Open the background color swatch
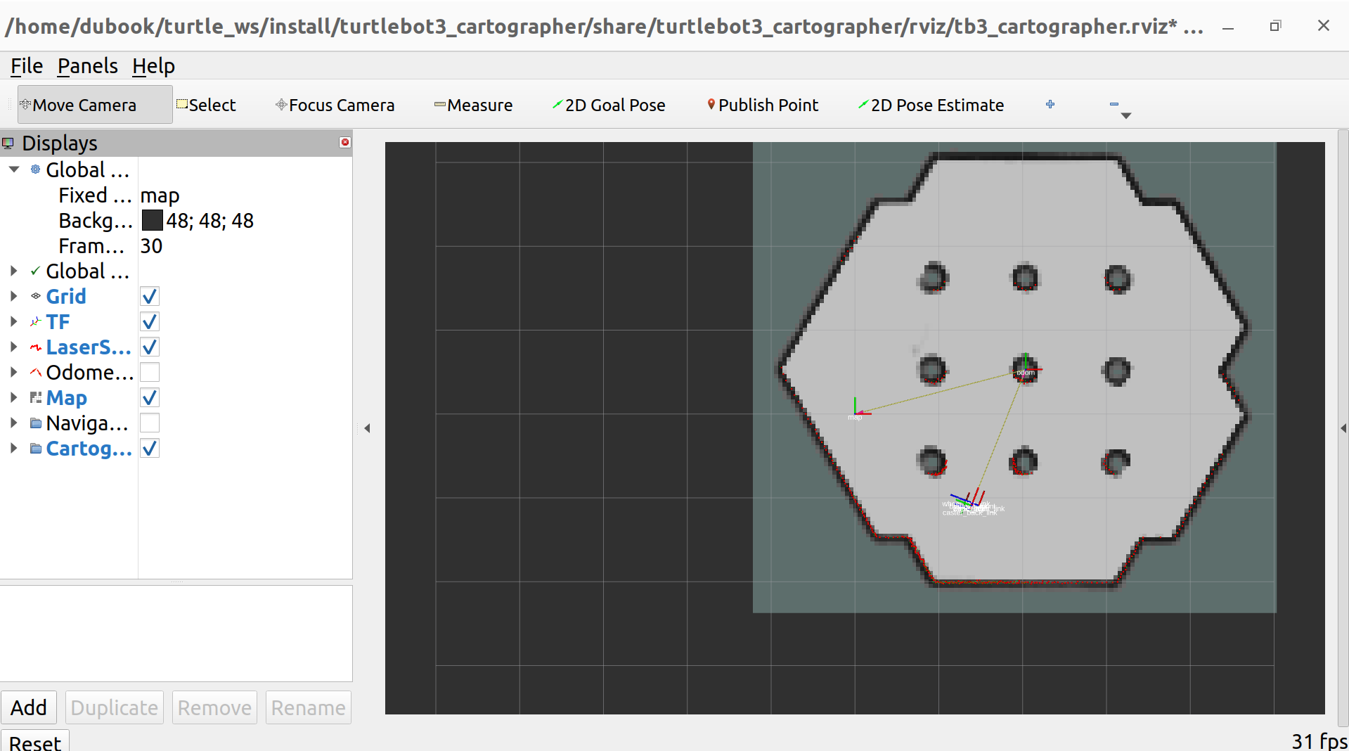Viewport: 1349px width, 751px height. 152,220
